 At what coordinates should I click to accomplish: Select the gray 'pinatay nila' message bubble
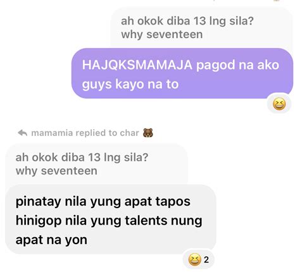tap(111, 219)
